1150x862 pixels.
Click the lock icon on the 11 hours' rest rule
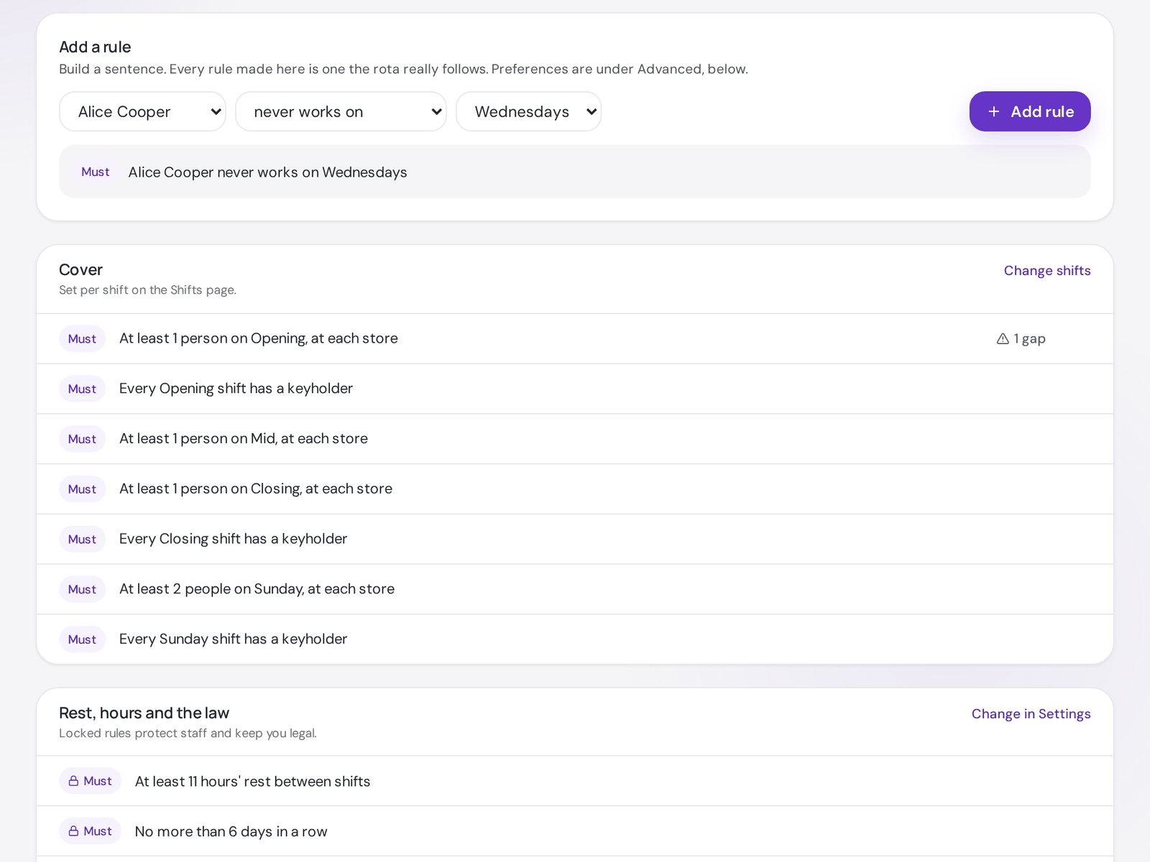[73, 781]
